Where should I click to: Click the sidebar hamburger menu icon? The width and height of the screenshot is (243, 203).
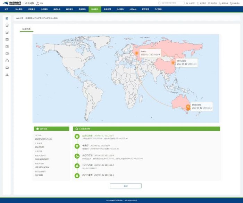7,18
